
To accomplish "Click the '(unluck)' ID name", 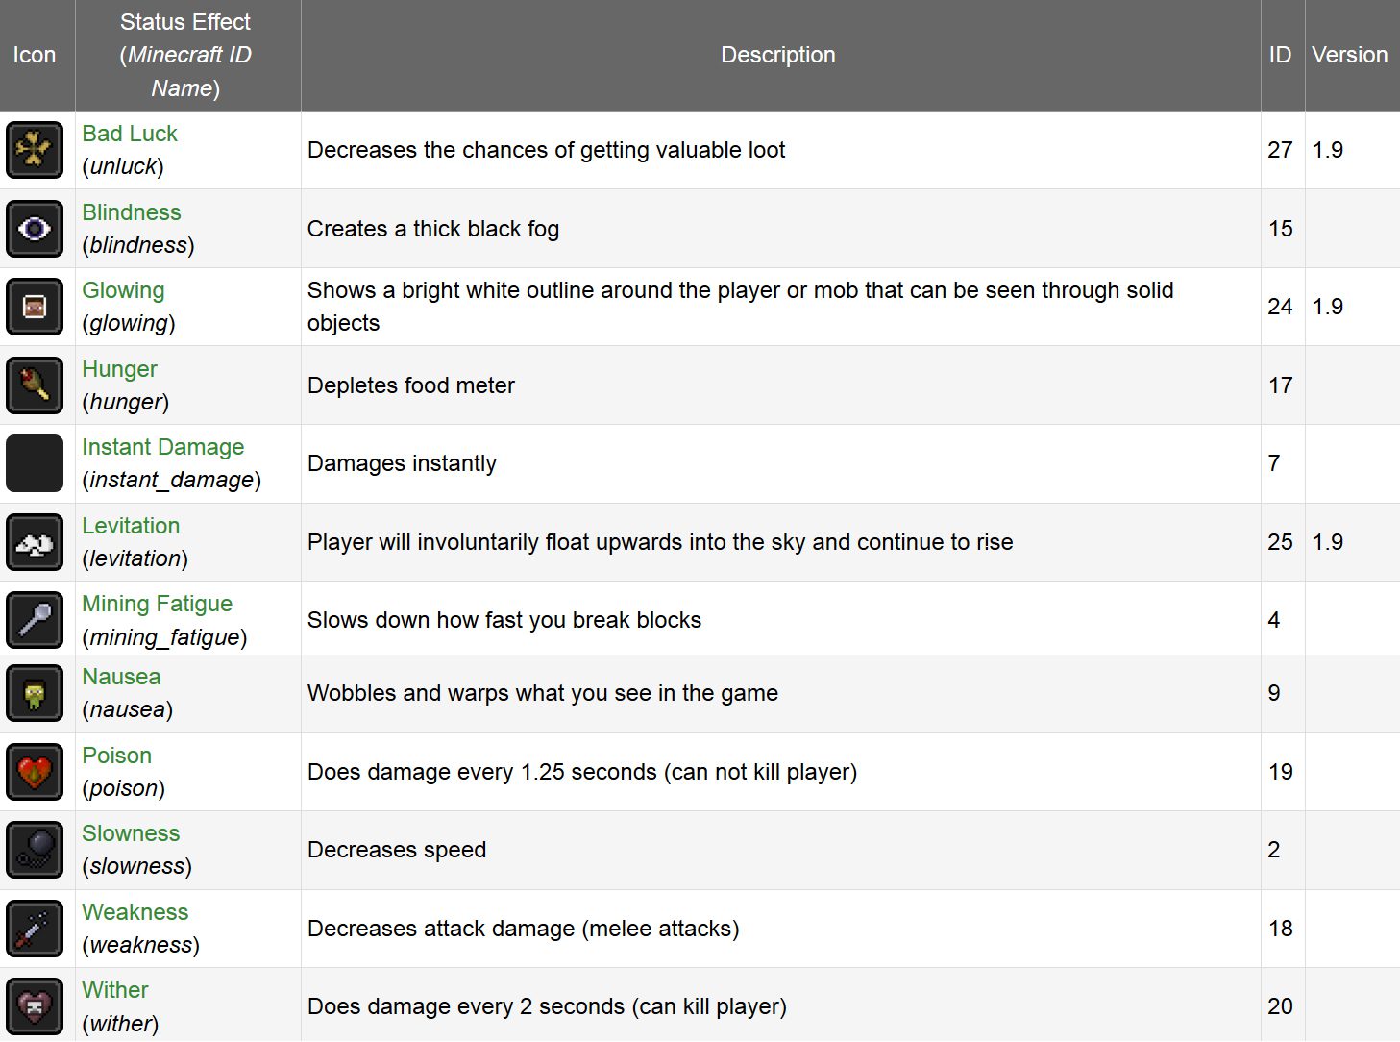I will 123,166.
